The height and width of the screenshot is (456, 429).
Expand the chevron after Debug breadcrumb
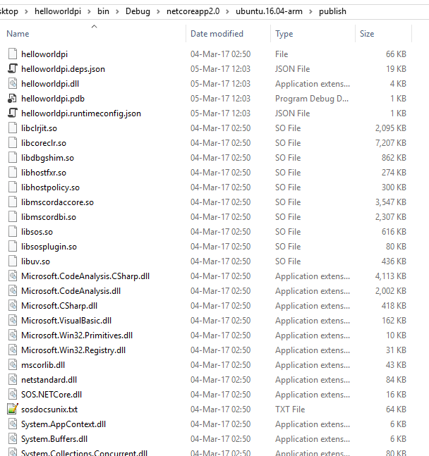tap(158, 12)
